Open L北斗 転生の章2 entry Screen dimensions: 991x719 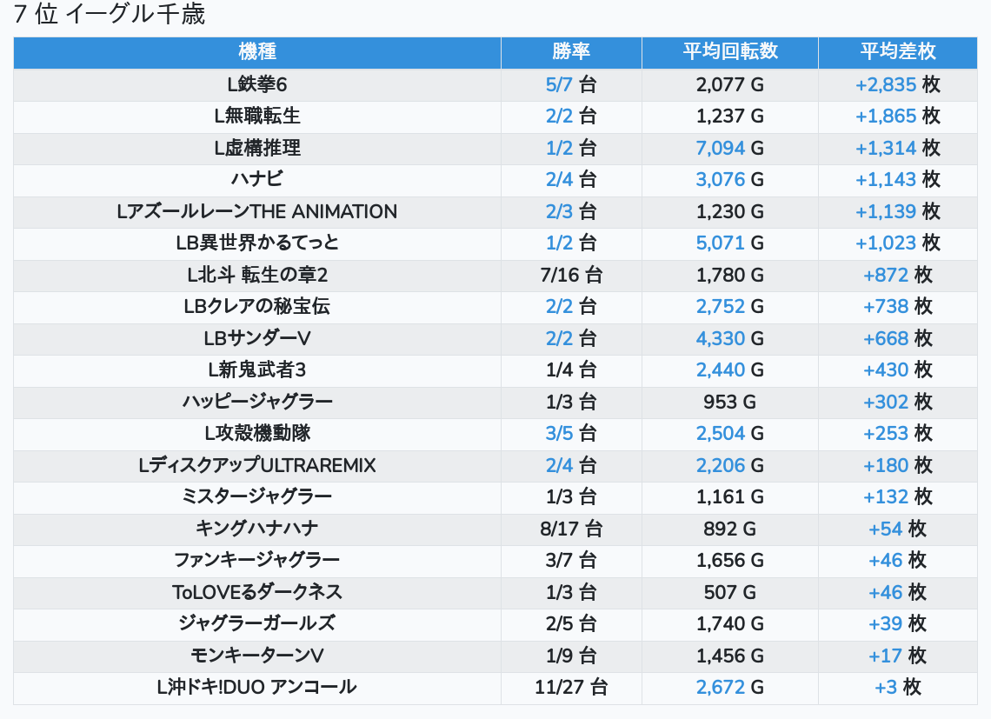[257, 275]
